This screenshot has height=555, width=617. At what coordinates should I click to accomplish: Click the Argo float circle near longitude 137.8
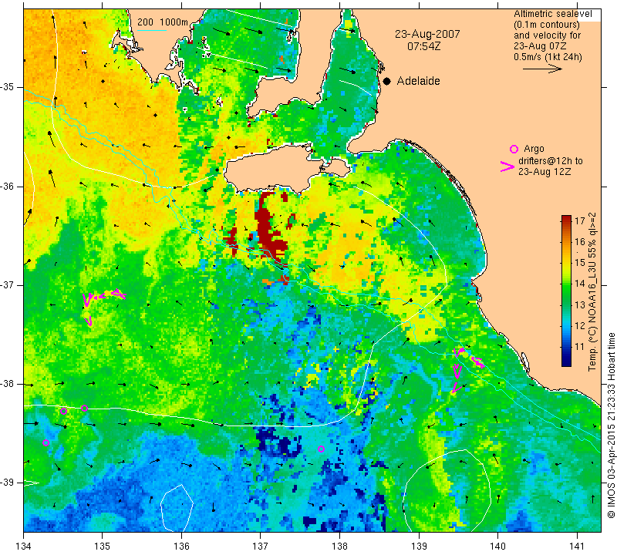[x=321, y=449]
